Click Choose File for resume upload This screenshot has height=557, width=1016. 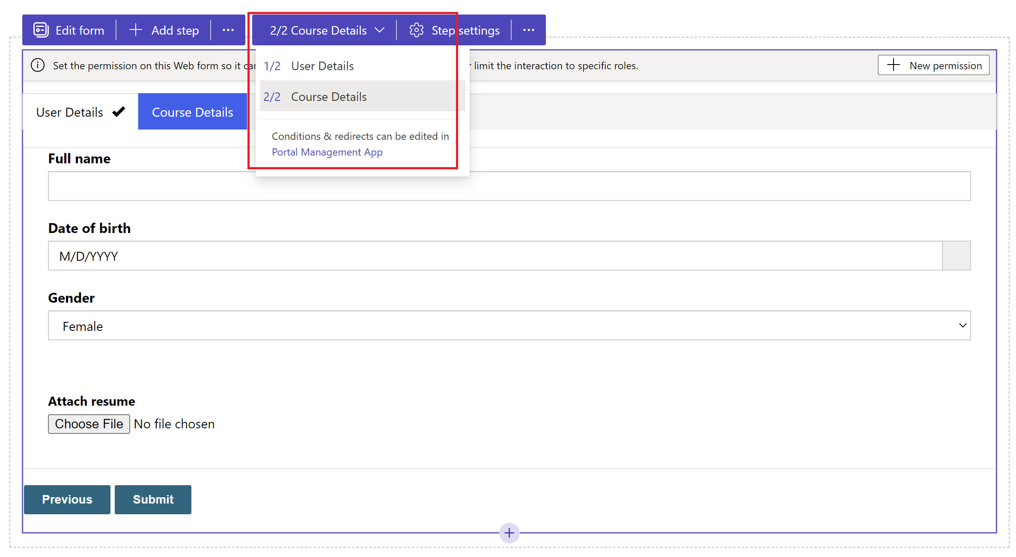click(88, 424)
